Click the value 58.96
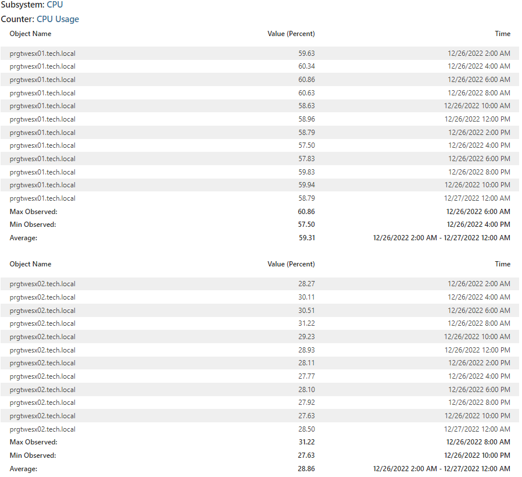This screenshot has width=522, height=477. pyautogui.click(x=306, y=119)
